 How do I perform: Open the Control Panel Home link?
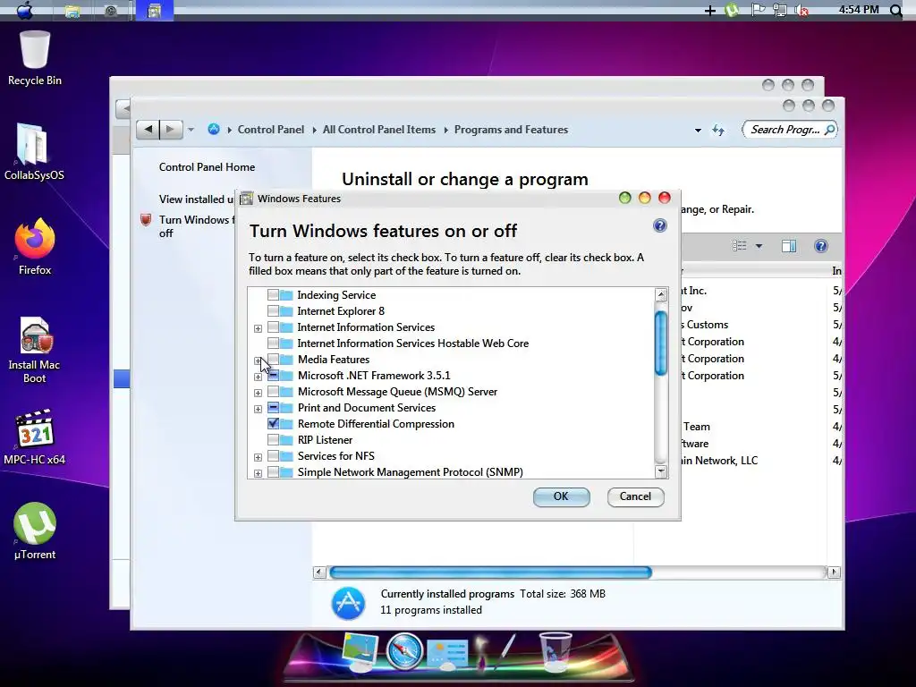[207, 167]
